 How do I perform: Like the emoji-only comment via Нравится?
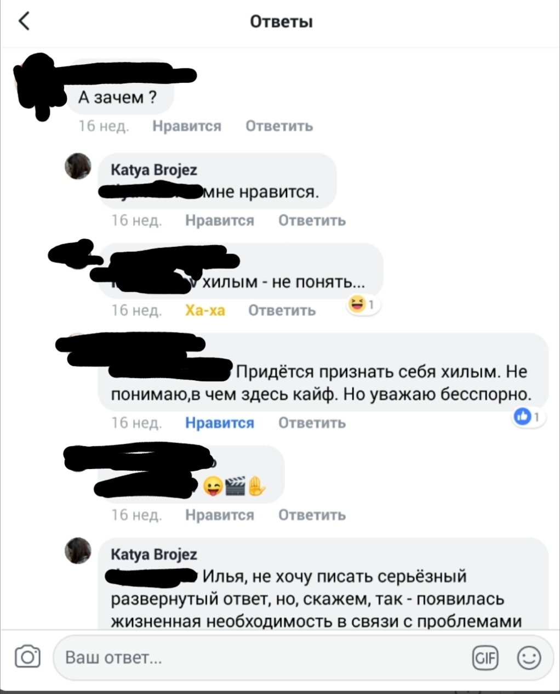[220, 515]
